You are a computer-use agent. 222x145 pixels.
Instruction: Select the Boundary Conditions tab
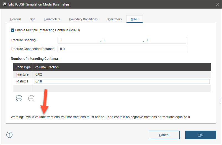click(x=83, y=19)
